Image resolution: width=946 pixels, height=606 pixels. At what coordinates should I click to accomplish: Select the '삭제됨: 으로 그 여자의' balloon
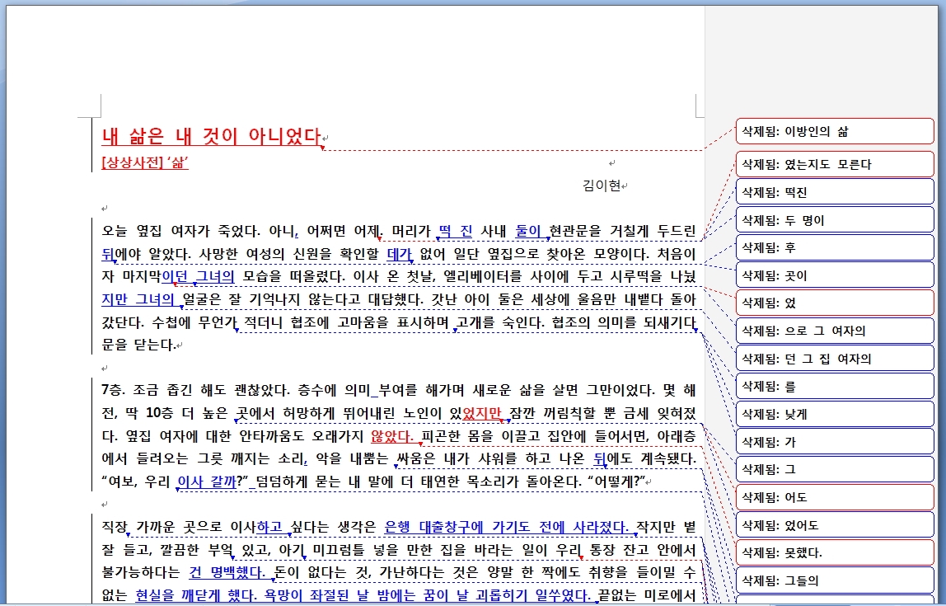(x=834, y=331)
